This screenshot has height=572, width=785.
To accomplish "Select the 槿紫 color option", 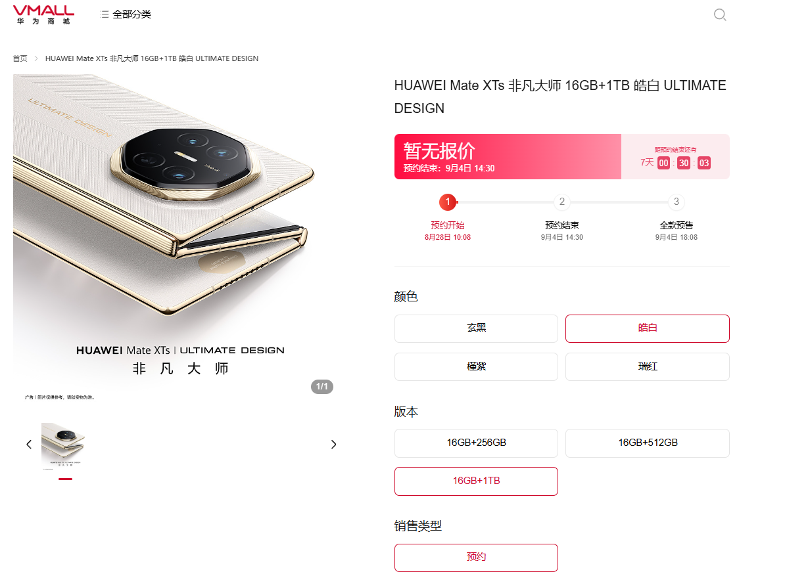I will click(x=476, y=366).
